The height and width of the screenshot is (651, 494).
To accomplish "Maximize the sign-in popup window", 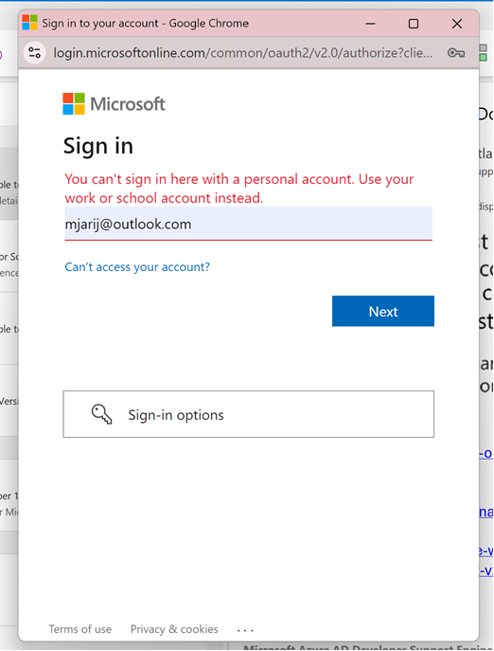I will 414,24.
